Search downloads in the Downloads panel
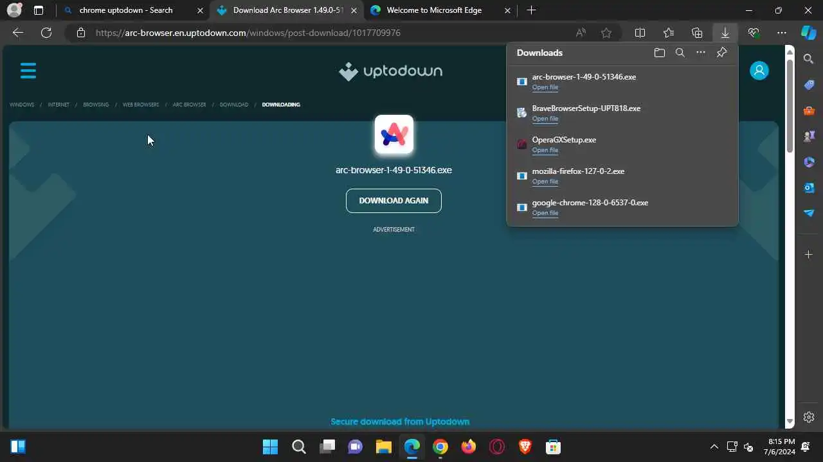The image size is (823, 462). [x=680, y=53]
